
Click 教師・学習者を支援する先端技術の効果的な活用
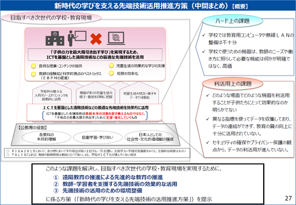(x=119, y=184)
